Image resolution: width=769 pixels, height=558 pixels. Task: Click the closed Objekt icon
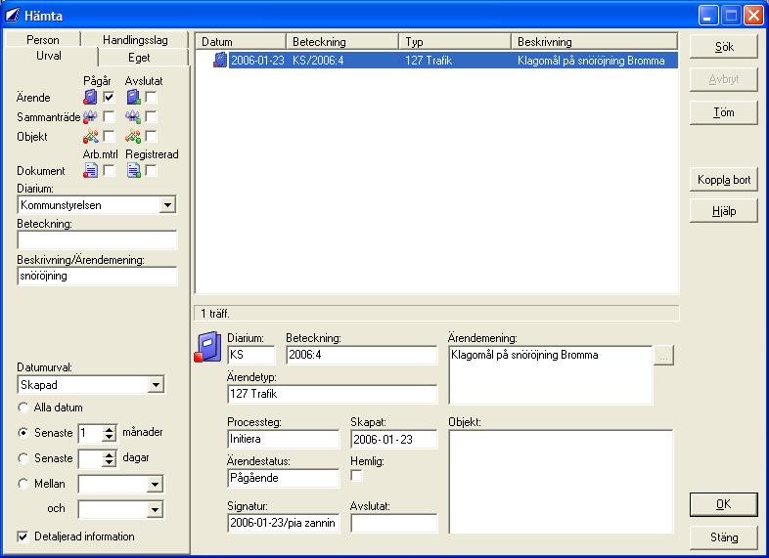click(133, 136)
